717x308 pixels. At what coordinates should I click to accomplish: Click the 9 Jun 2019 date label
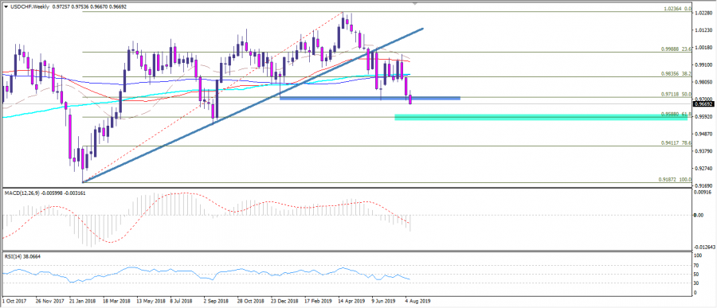[x=383, y=302]
